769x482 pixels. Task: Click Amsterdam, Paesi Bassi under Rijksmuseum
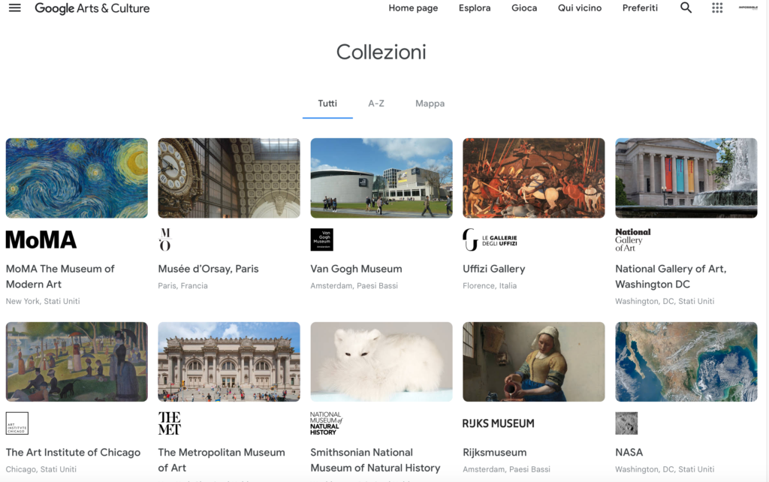506,469
